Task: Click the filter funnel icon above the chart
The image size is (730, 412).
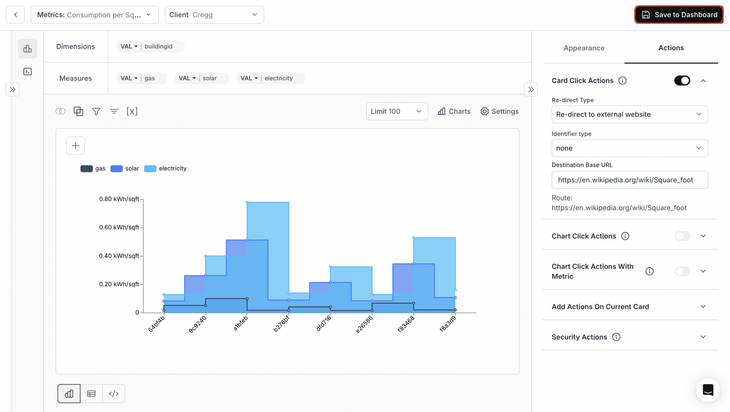Action: [x=96, y=111]
